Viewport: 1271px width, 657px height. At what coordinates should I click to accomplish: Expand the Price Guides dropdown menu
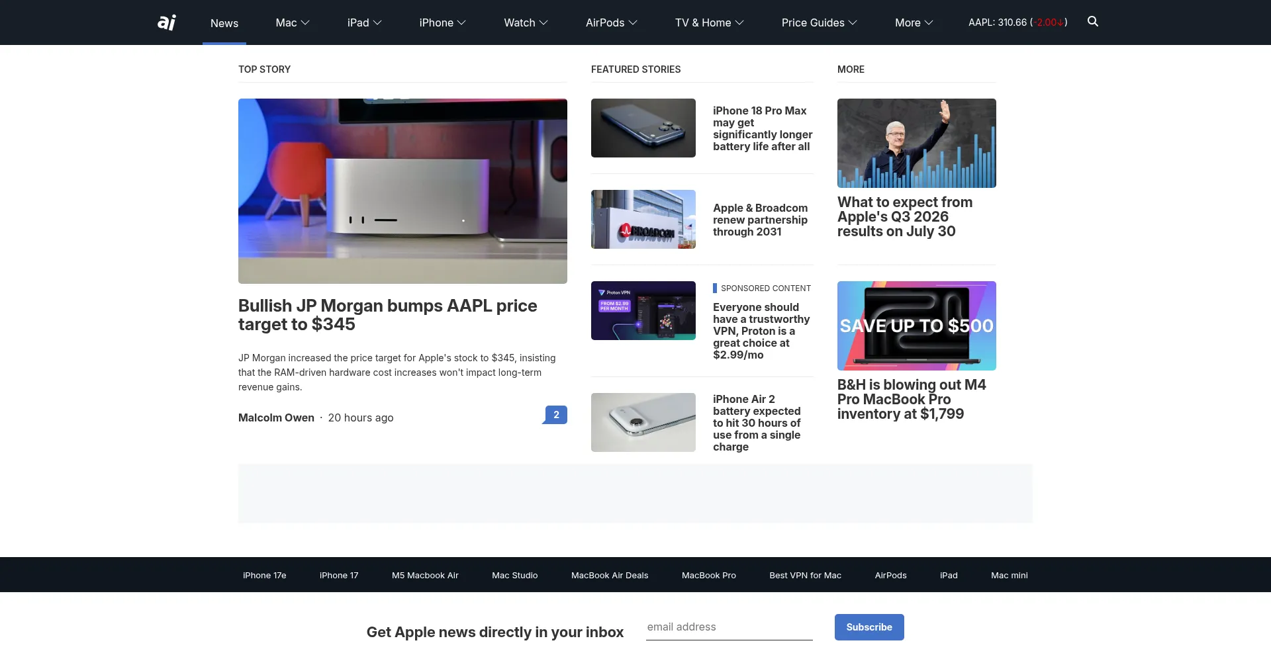(x=820, y=22)
